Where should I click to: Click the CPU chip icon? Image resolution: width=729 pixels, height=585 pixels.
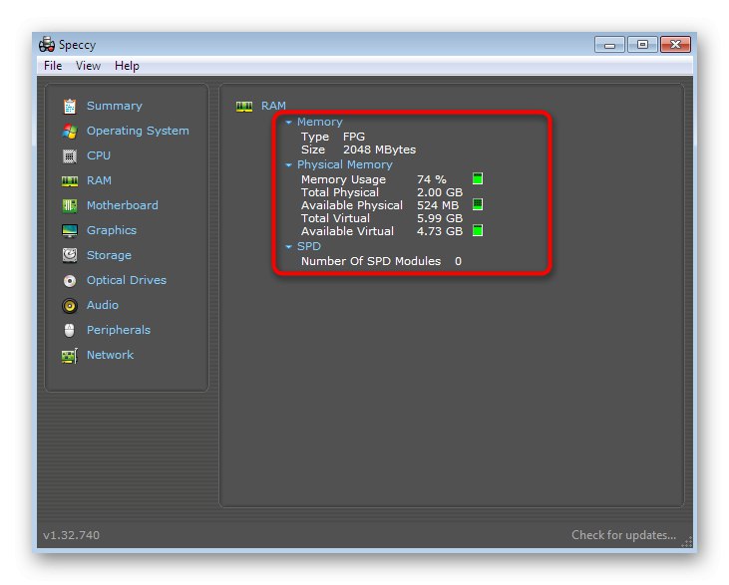coord(70,156)
